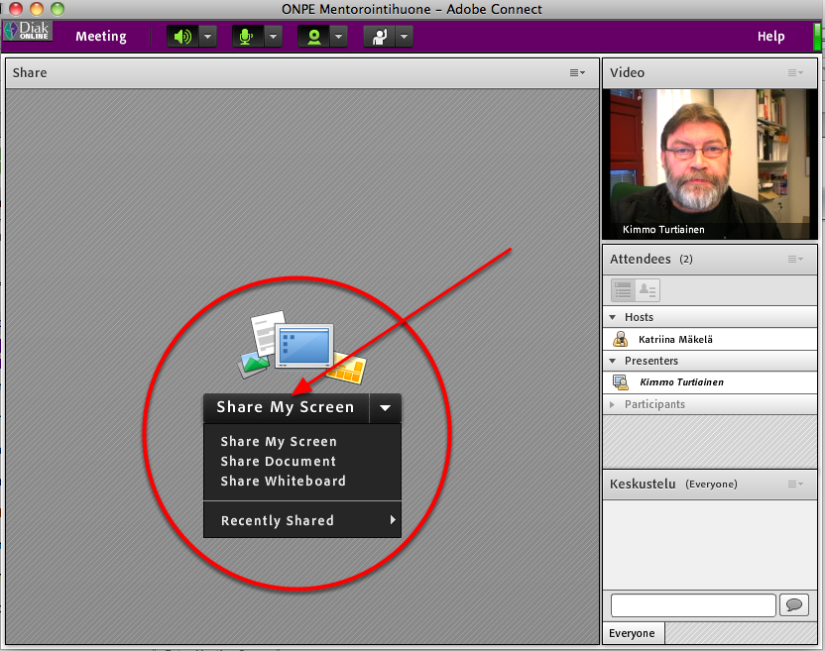This screenshot has width=825, height=651.
Task: Click the Kimmo Turtiainen video feed
Action: [x=709, y=164]
